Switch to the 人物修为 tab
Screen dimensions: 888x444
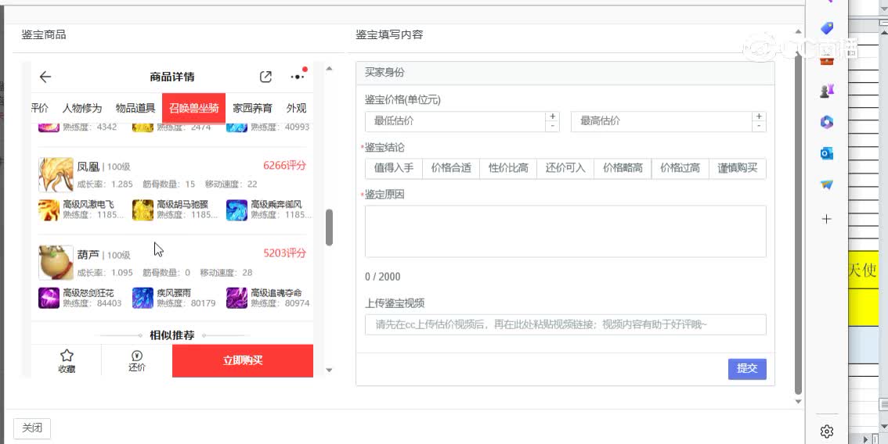[82, 108]
